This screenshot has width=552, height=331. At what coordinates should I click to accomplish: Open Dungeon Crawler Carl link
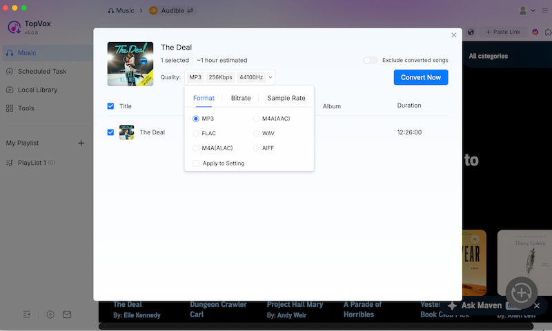[x=218, y=310]
